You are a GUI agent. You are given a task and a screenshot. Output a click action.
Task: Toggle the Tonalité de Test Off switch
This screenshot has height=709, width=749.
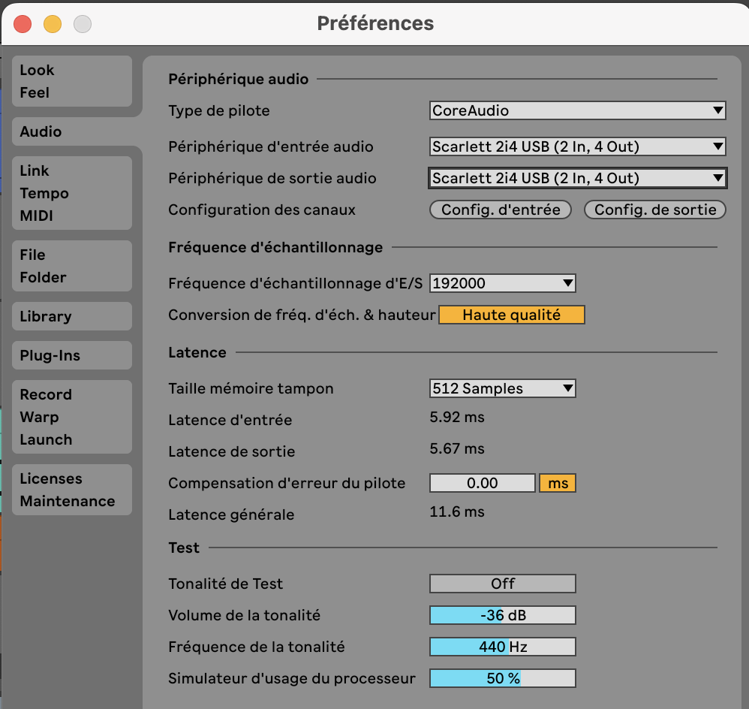coord(502,584)
